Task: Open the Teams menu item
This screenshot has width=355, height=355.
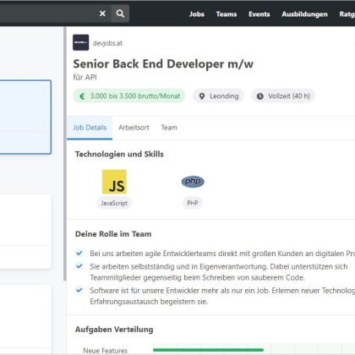Action: click(227, 14)
